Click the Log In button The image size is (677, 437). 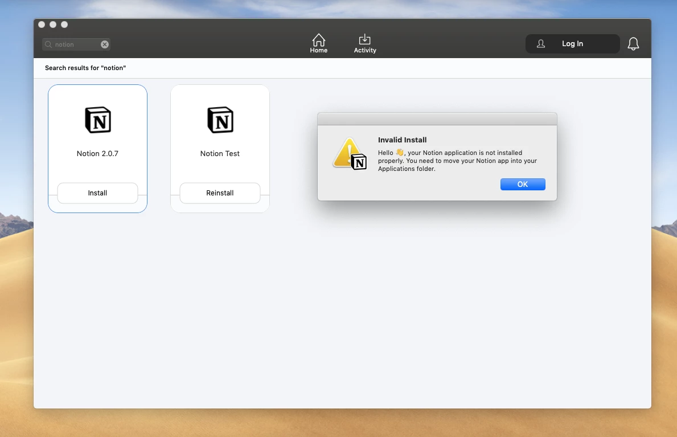[x=572, y=44]
